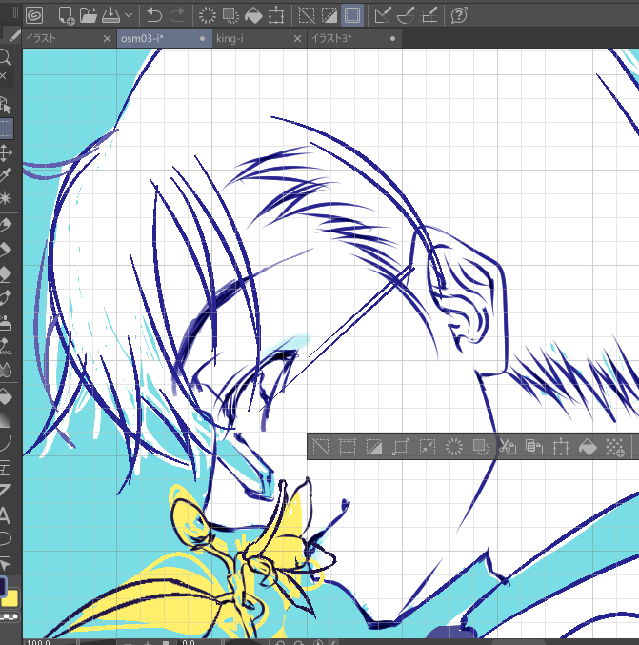This screenshot has height=645, width=639.
Task: Click Fill bucket icon in top bar
Action: click(253, 15)
